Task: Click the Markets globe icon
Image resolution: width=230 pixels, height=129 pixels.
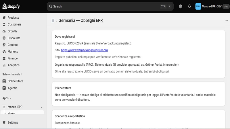Action: tap(4, 52)
